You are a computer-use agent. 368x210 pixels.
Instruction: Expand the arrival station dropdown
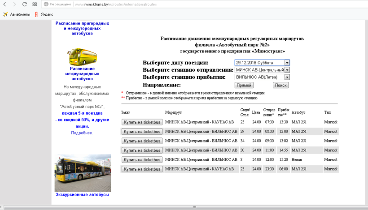pos(287,77)
